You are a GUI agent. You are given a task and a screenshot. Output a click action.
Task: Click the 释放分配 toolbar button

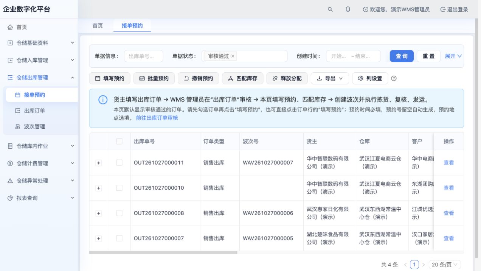(x=287, y=78)
